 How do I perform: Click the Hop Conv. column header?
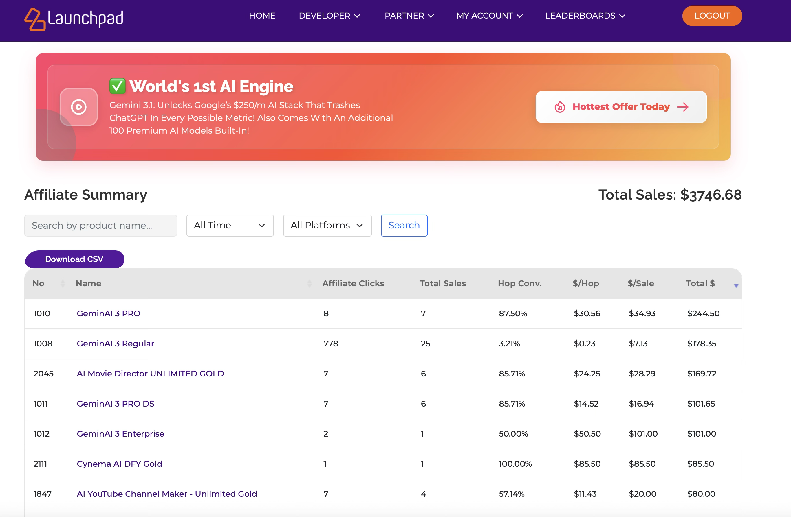520,283
